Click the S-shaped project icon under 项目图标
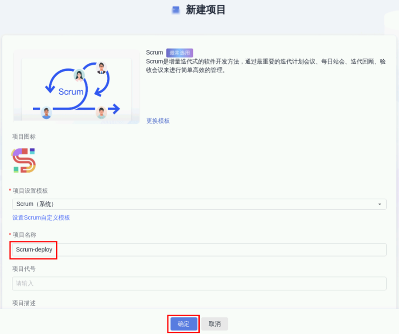399x334 pixels. click(x=24, y=160)
